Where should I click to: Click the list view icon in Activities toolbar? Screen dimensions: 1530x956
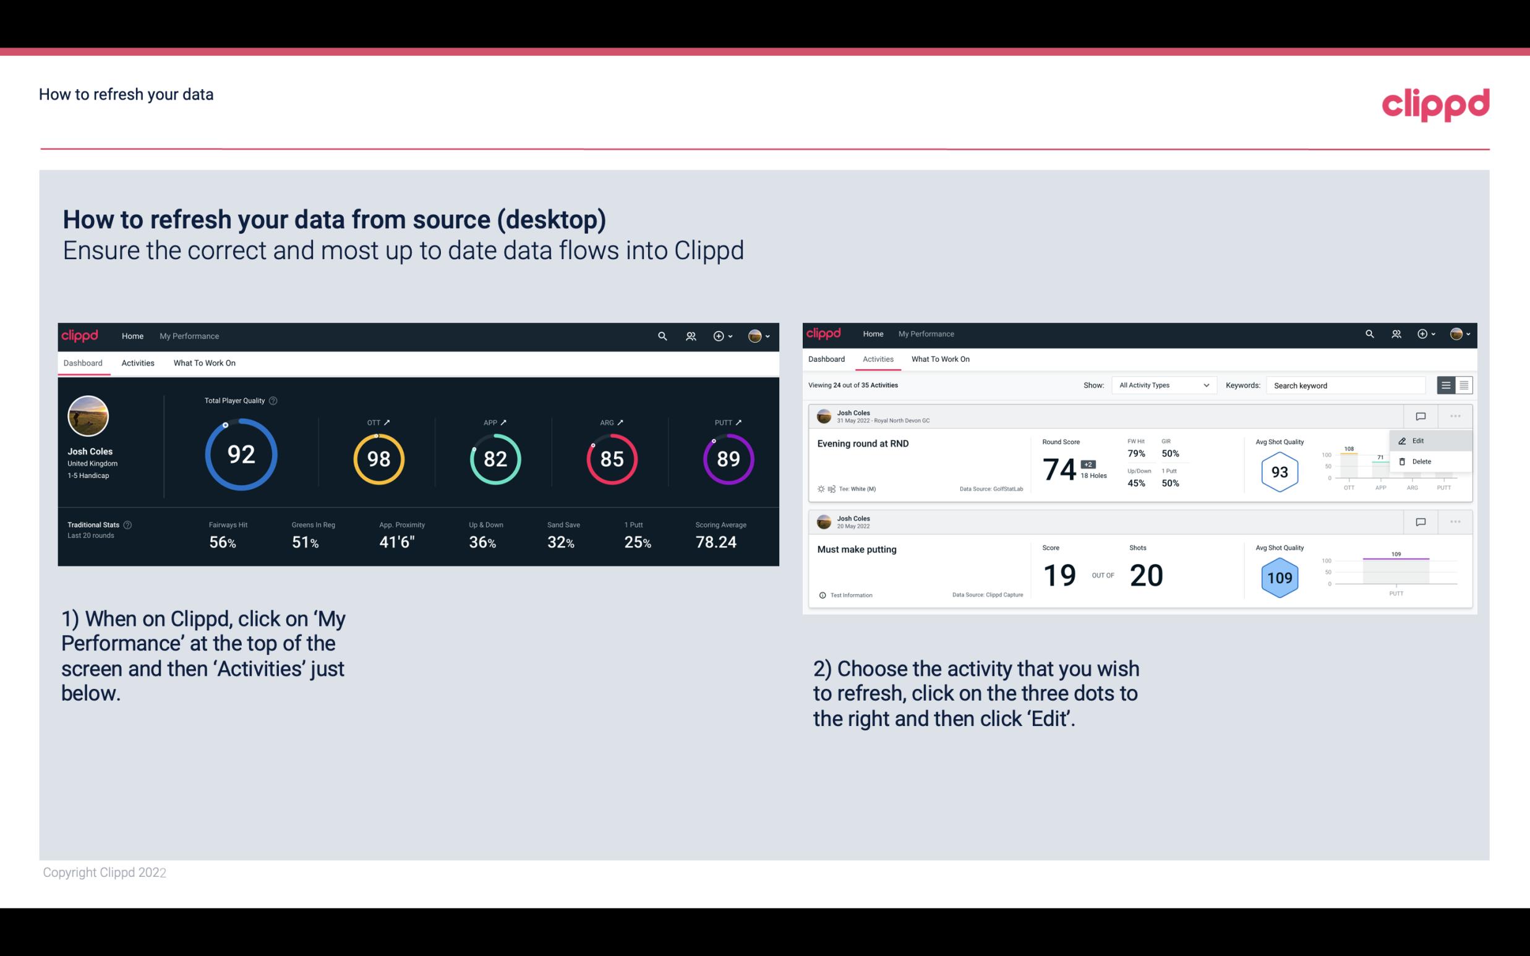click(1447, 385)
